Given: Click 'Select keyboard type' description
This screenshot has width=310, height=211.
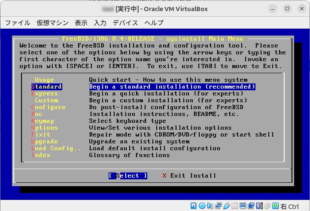Looking at the screenshot, I should (x=128, y=121).
